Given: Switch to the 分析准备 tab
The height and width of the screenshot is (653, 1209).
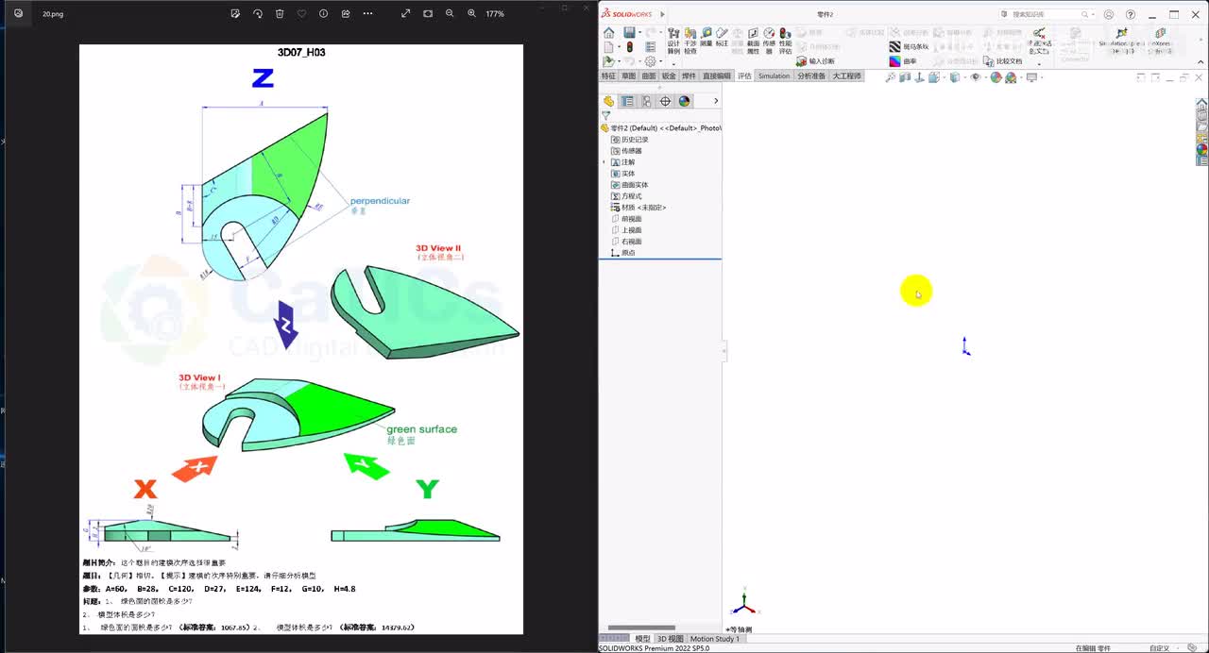Looking at the screenshot, I should pyautogui.click(x=810, y=75).
